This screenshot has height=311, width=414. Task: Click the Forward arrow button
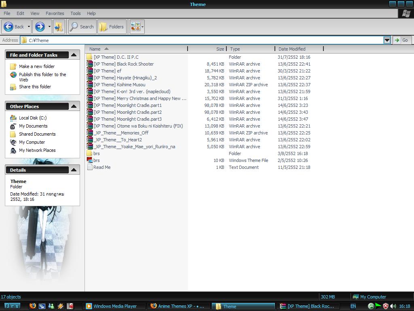[40, 27]
